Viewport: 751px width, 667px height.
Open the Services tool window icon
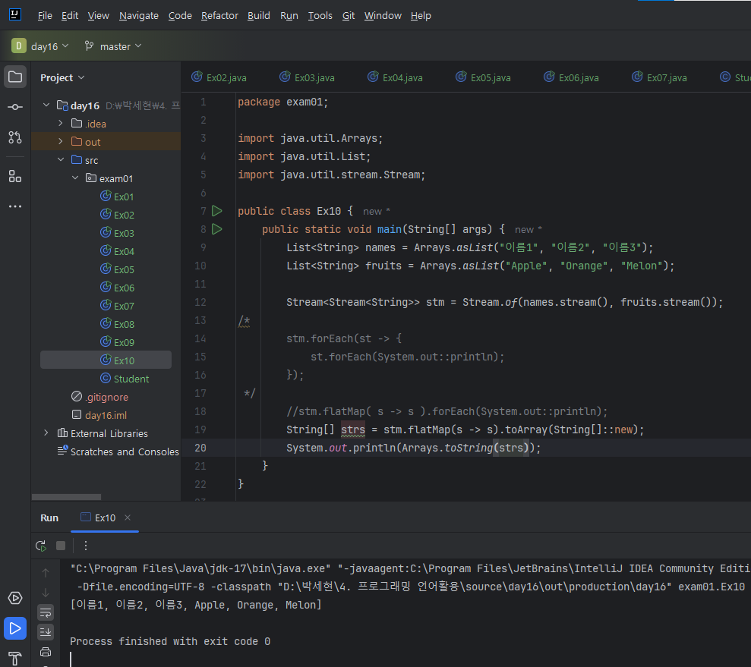15,598
